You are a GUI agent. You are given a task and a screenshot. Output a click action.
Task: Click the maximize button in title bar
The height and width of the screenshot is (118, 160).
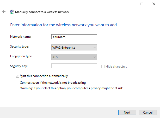pos(142,4)
